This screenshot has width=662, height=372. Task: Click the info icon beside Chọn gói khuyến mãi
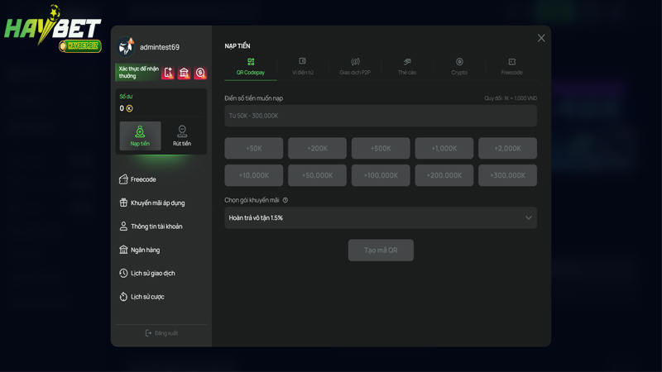285,200
